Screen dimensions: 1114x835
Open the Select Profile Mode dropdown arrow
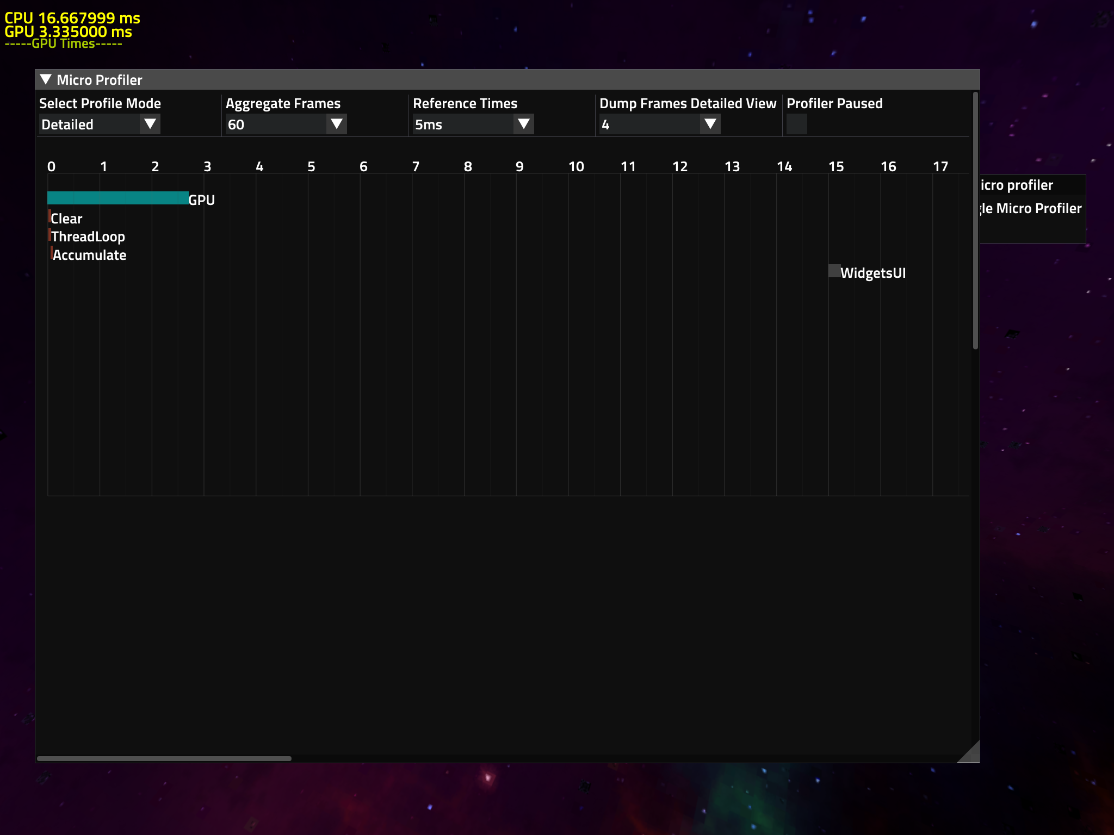click(x=150, y=124)
